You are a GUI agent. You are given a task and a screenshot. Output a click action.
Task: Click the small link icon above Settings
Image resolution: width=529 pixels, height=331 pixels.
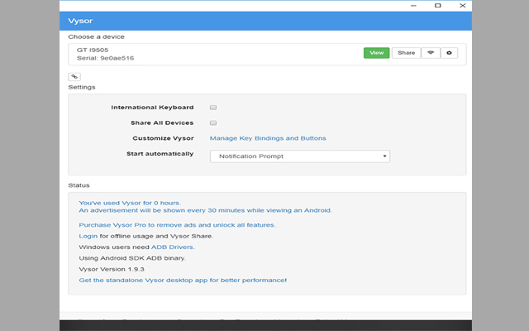point(74,76)
